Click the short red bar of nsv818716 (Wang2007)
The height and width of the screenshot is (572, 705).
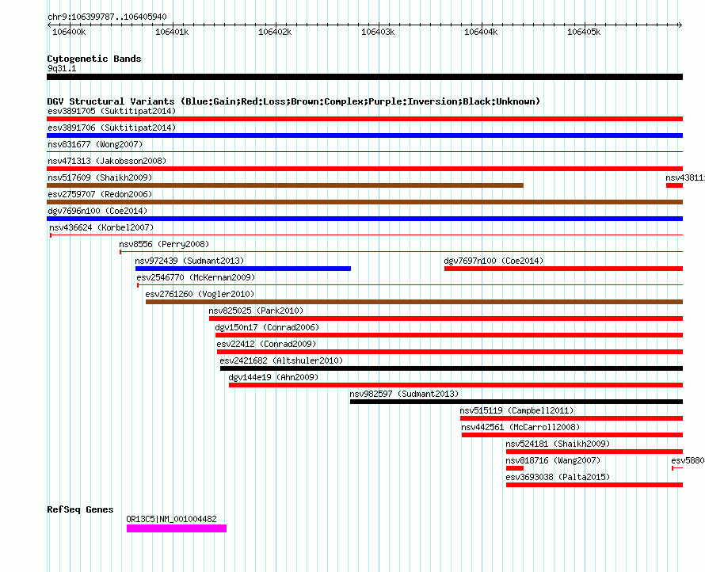click(x=514, y=468)
